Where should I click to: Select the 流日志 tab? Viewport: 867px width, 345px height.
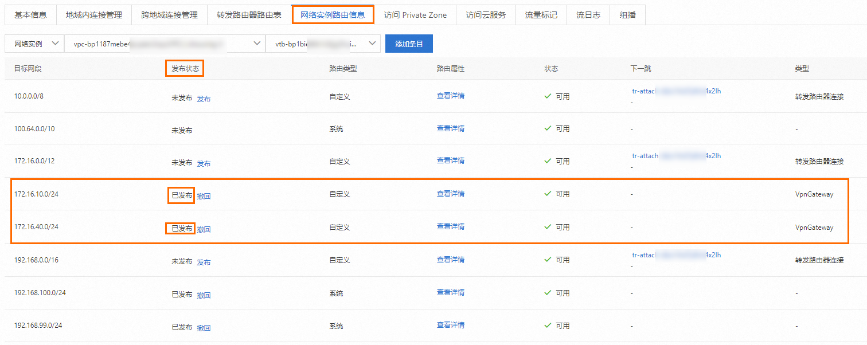588,15
